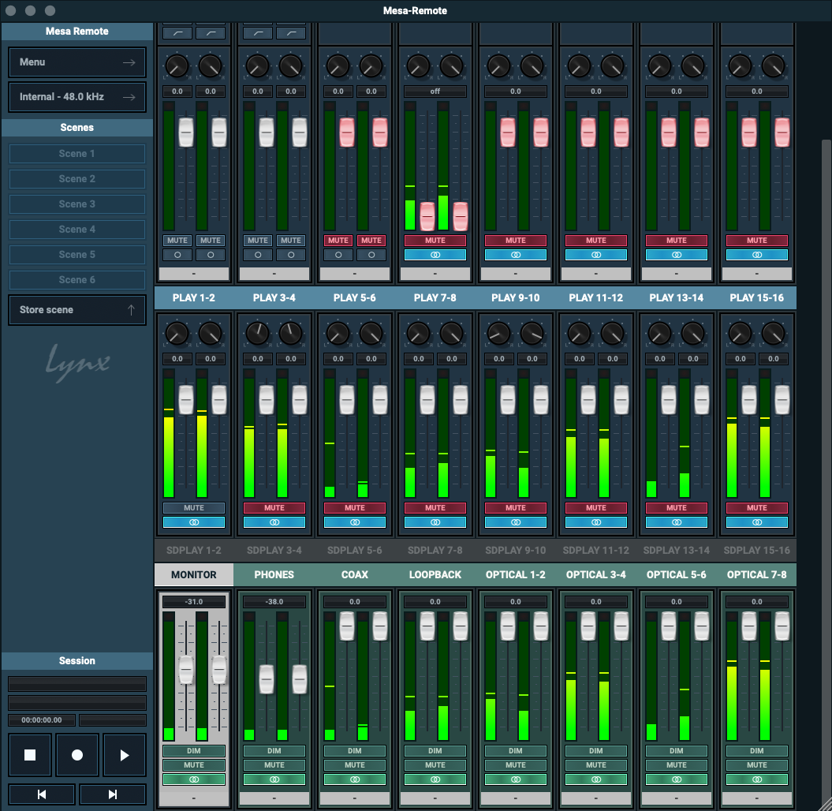Click the -38.0 level value on PHONES
Image resolution: width=832 pixels, height=811 pixels.
click(274, 601)
